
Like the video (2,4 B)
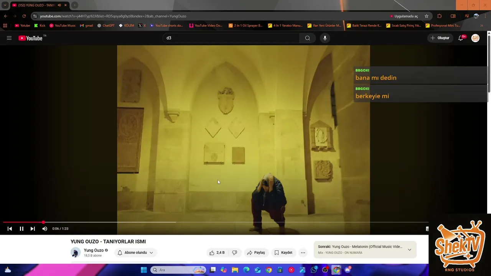pos(217,253)
